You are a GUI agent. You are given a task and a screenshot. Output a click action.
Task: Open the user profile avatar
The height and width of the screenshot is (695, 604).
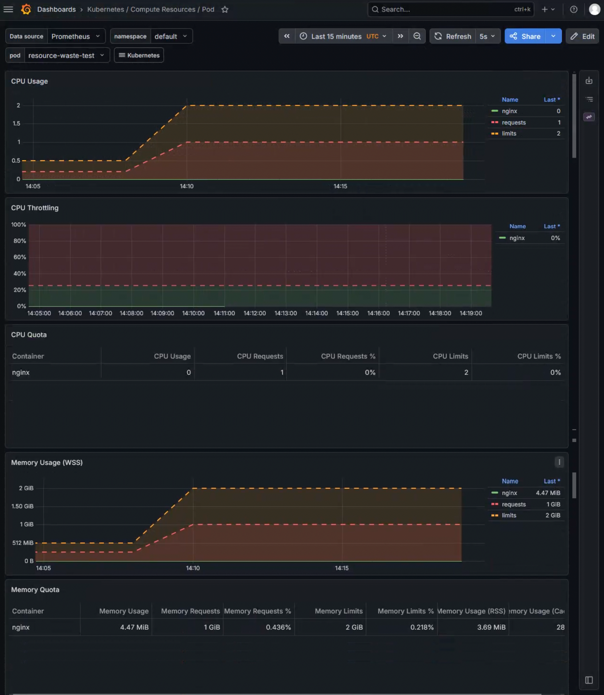595,9
